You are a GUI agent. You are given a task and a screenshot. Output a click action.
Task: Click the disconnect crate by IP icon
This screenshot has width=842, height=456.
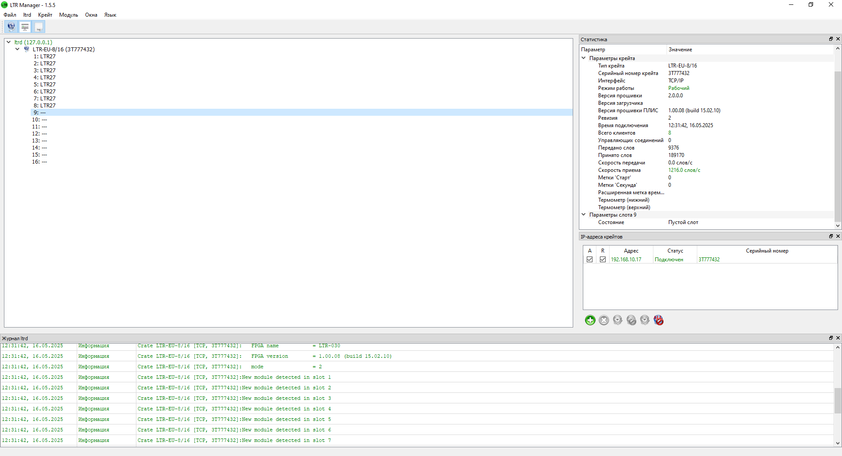[631, 320]
